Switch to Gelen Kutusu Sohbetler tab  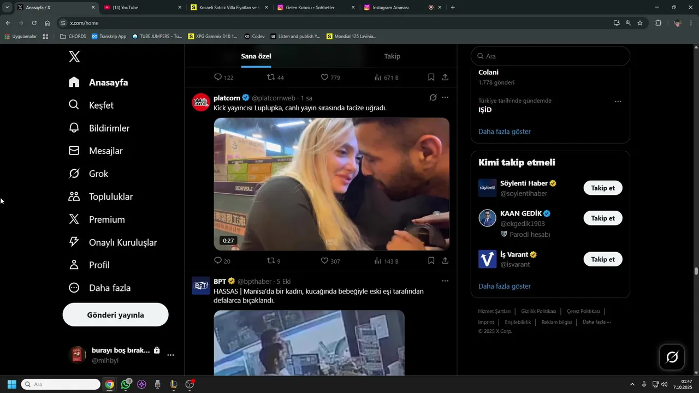[316, 8]
